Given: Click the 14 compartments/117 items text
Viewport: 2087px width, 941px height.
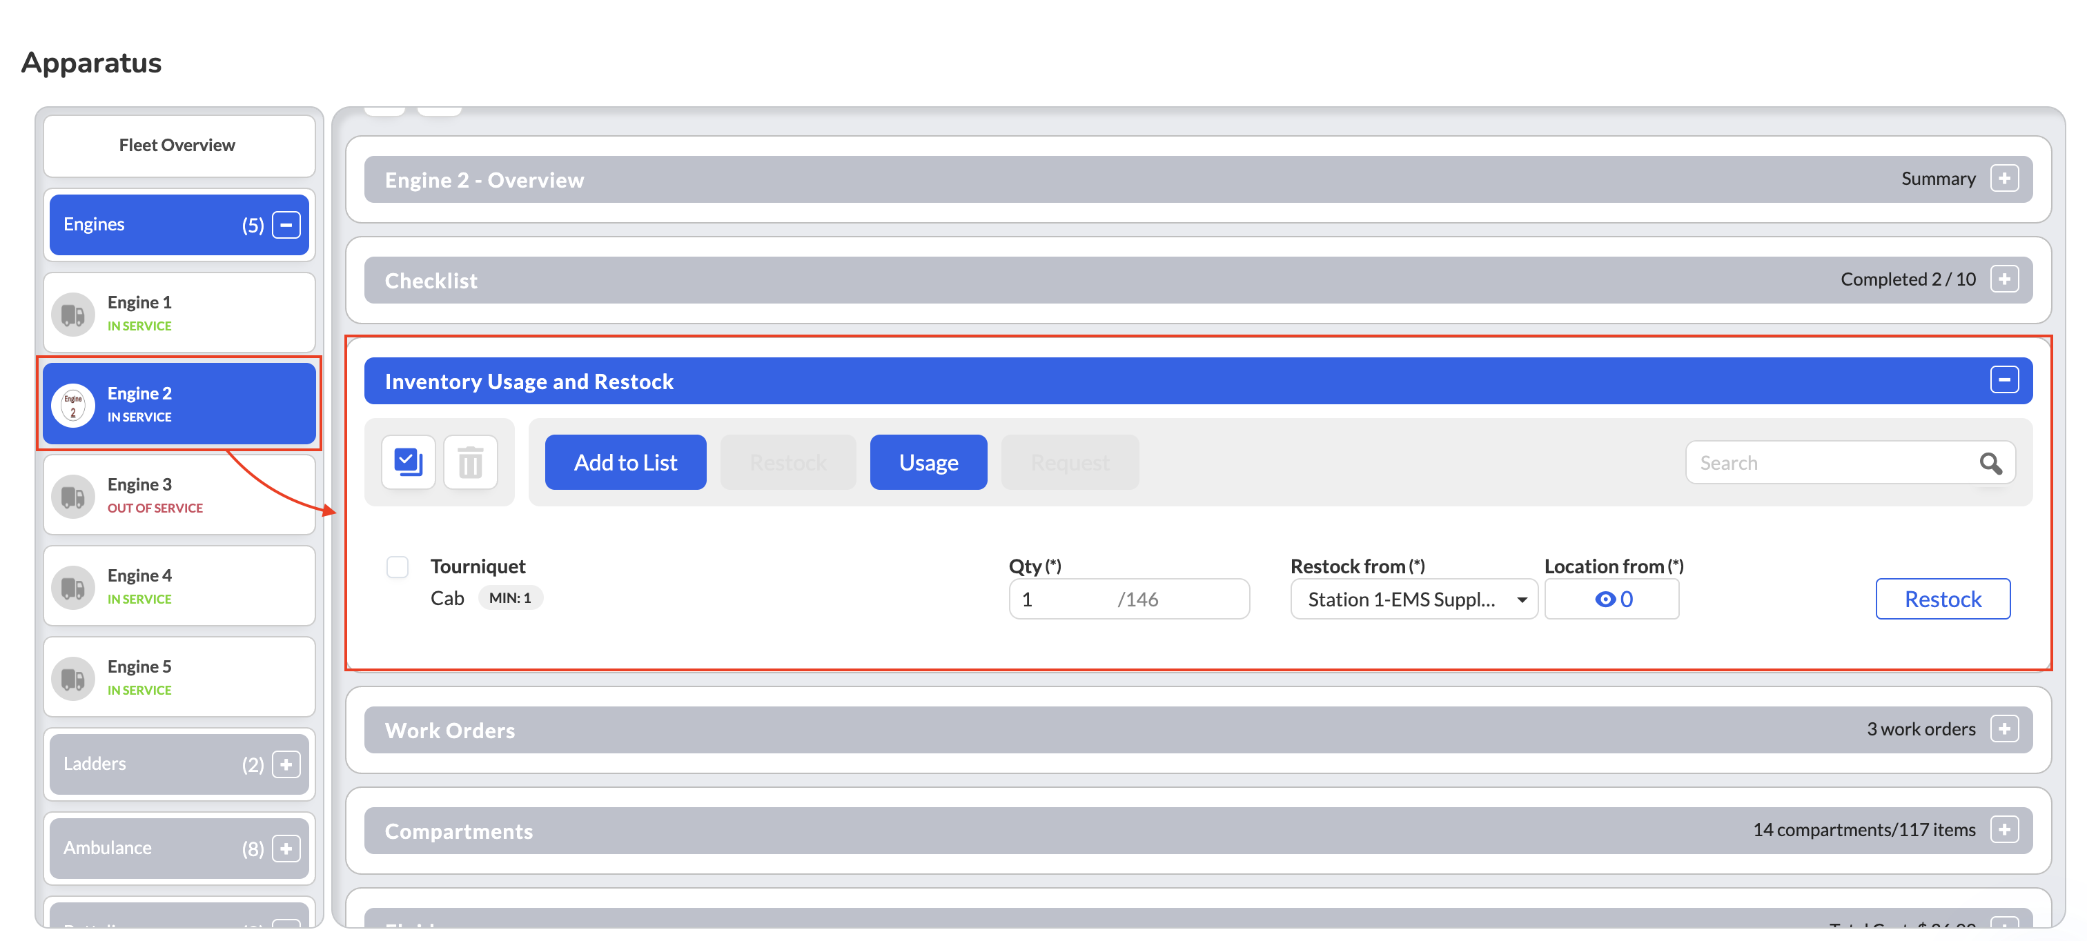Looking at the screenshot, I should tap(1864, 830).
